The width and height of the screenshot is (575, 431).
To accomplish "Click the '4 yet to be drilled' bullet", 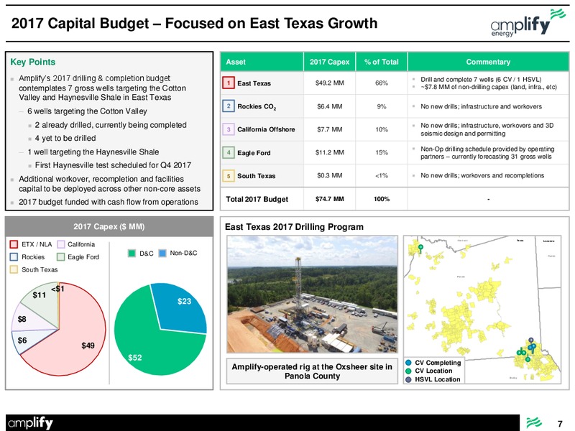I will click(65, 138).
